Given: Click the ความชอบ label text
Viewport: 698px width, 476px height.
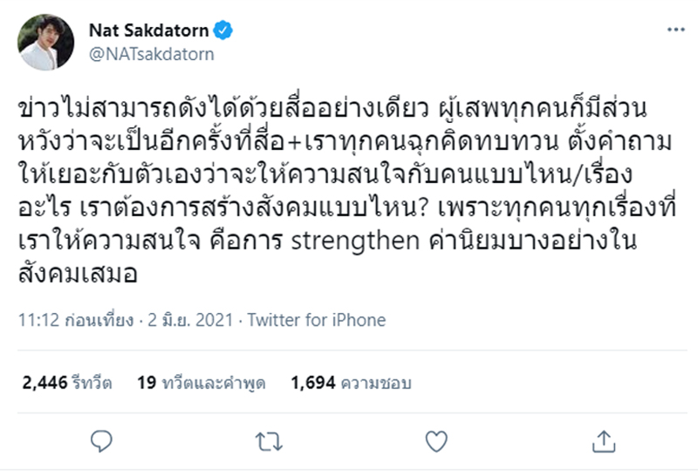Looking at the screenshot, I should 378,382.
